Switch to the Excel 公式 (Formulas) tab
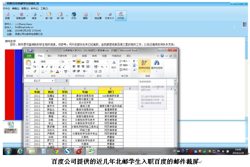The image size is (250, 167). point(74,56)
